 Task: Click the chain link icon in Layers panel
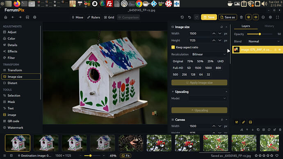coord(244,122)
